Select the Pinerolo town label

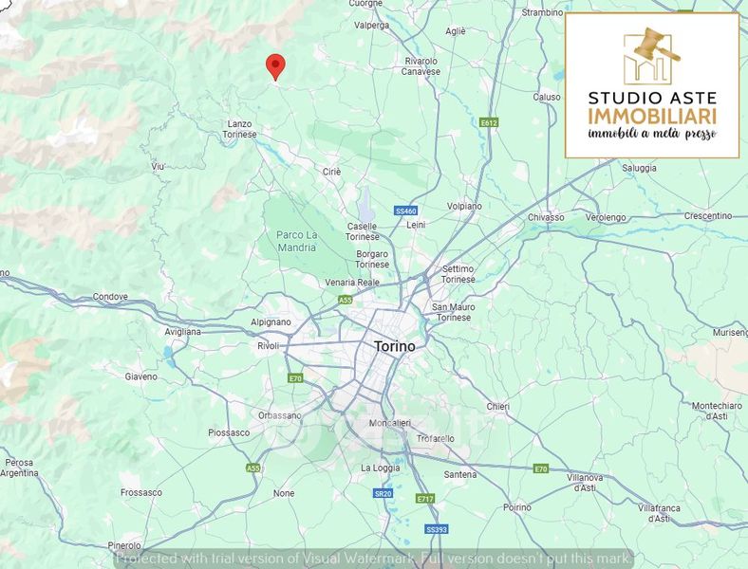124,545
